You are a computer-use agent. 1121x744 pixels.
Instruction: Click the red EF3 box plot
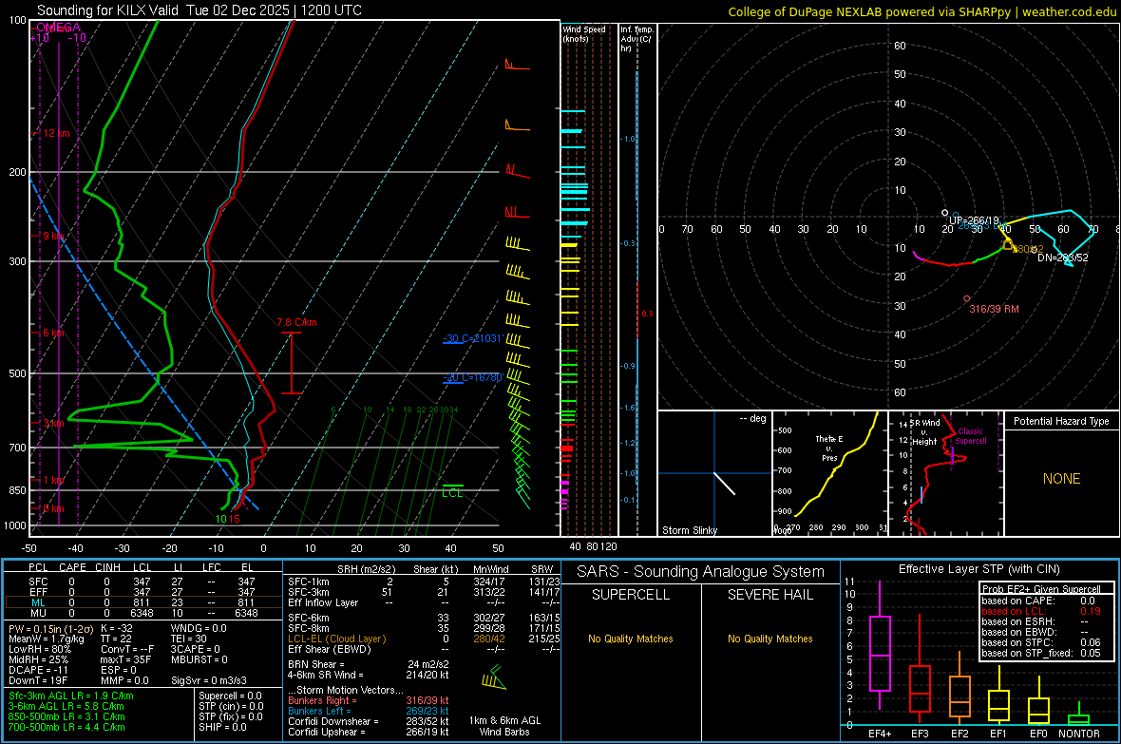(x=920, y=669)
